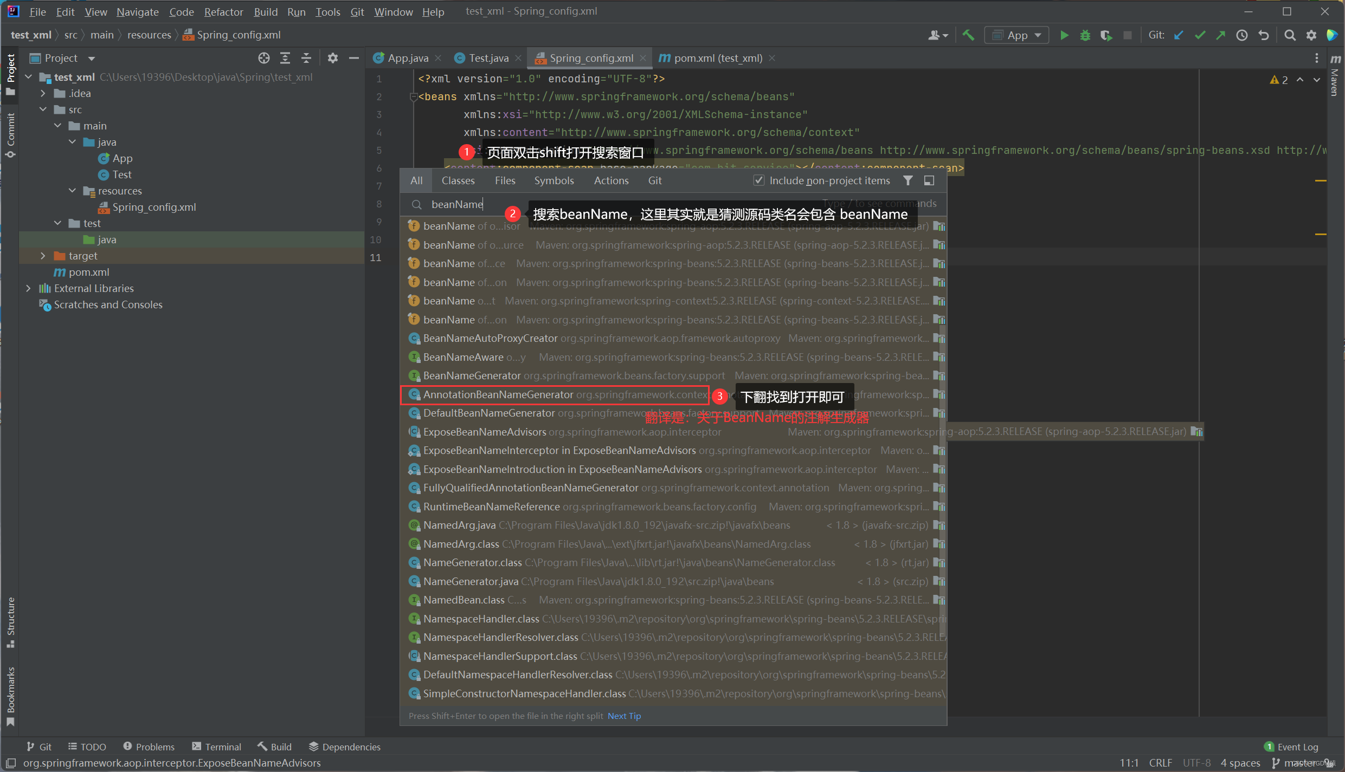Open editor tabs more options menu
Screen dimensions: 1345x772
point(1316,58)
